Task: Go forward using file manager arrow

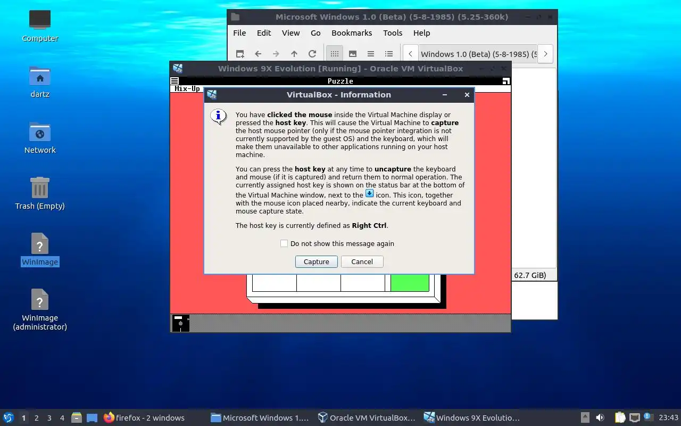Action: pos(276,54)
